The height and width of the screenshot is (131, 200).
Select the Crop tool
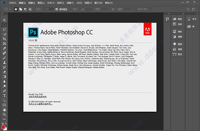4,39
